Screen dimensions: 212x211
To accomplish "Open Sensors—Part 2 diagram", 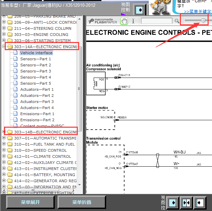I will click(36, 65).
